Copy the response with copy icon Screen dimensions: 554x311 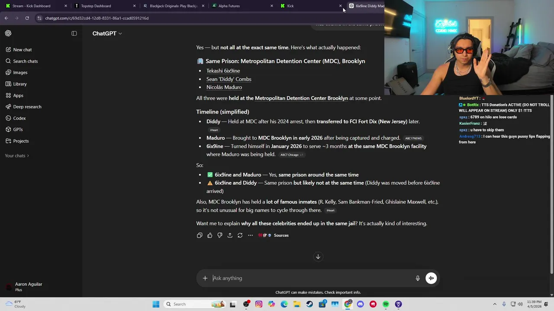click(x=200, y=235)
